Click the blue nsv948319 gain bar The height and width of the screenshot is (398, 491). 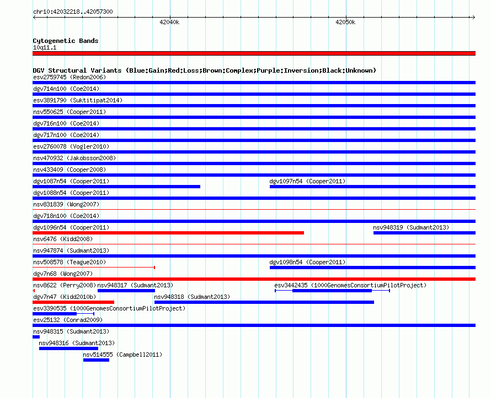[x=425, y=233]
